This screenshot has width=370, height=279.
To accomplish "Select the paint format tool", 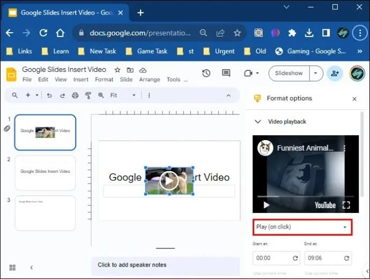I will [88, 96].
